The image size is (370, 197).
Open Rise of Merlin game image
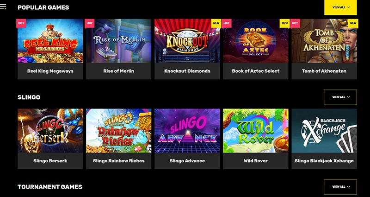coord(119,41)
